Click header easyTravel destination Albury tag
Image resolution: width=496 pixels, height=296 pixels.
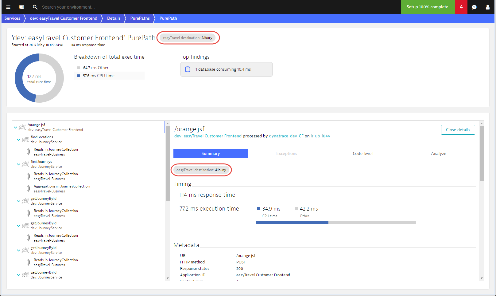click(188, 38)
